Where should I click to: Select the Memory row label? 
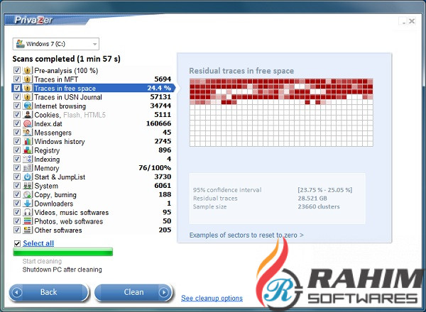click(47, 168)
